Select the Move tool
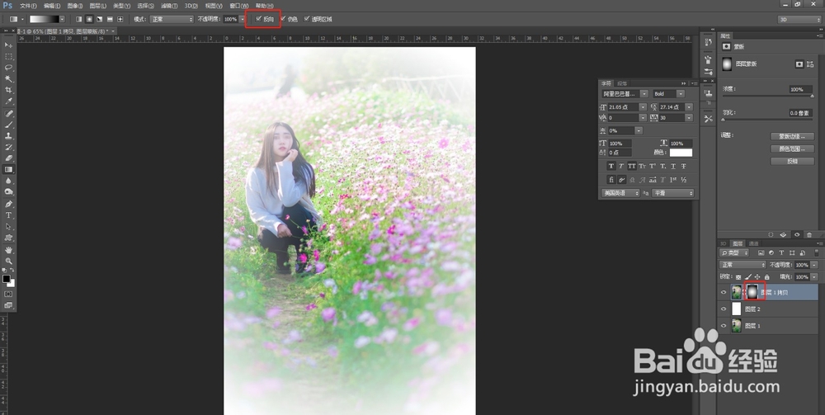 (x=8, y=45)
